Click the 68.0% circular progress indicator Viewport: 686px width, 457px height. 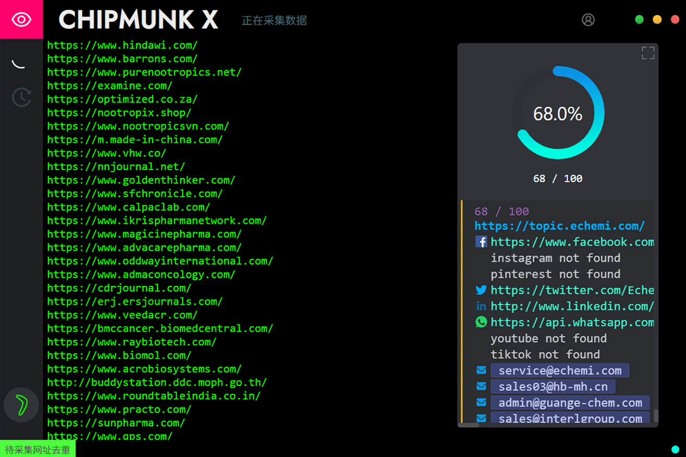tap(558, 113)
